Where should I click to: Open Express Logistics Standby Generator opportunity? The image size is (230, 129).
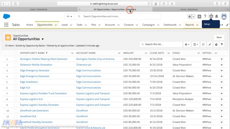coord(39,105)
